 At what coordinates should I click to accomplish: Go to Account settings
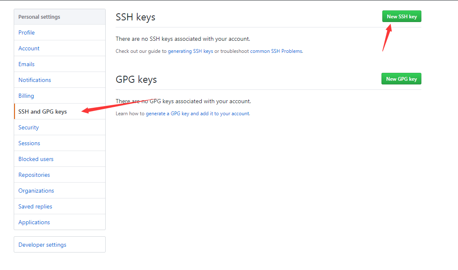[x=29, y=48]
